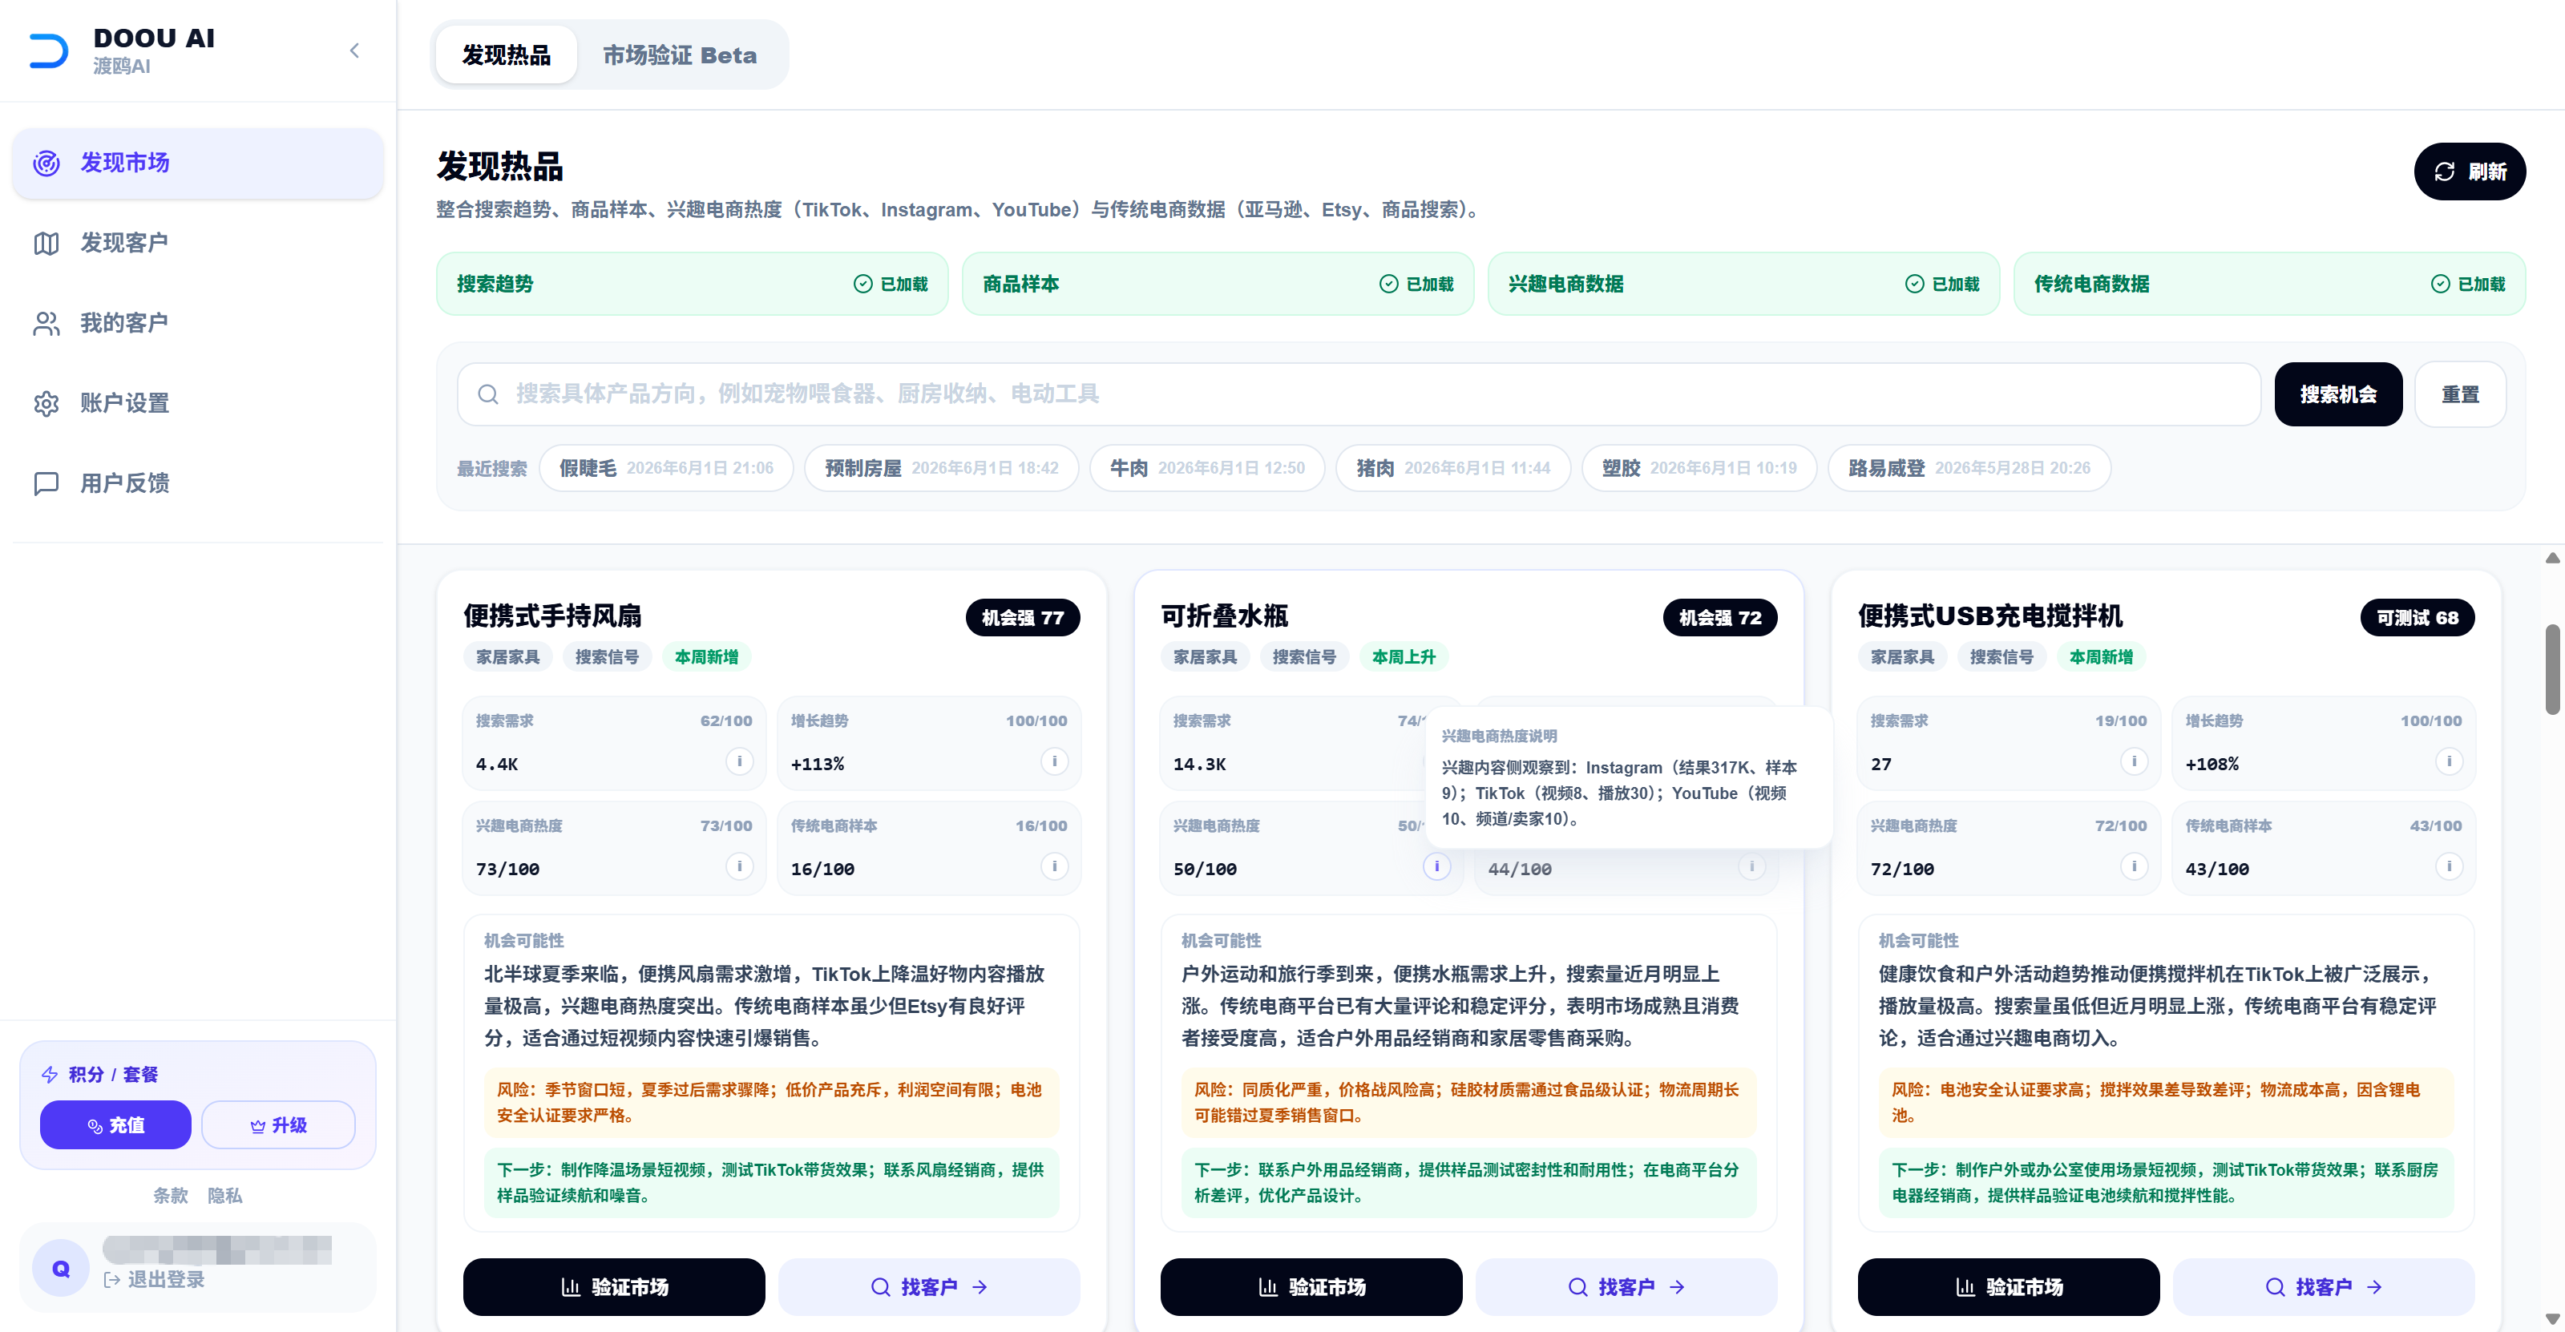The width and height of the screenshot is (2565, 1332).
Task: Click 退出登录 to log out
Action: (x=156, y=1279)
